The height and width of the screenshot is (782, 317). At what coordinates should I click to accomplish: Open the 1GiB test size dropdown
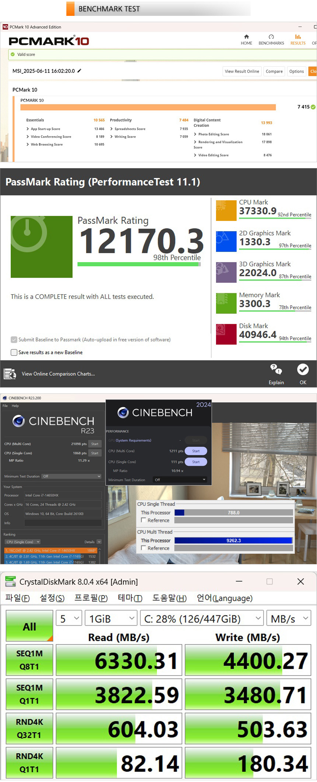coord(111,619)
